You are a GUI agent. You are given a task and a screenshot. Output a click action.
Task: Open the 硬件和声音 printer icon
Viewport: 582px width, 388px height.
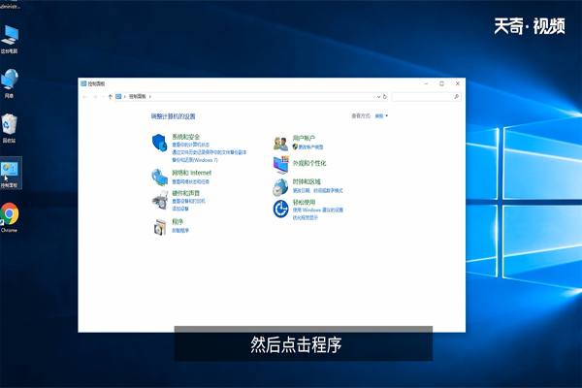click(x=160, y=200)
